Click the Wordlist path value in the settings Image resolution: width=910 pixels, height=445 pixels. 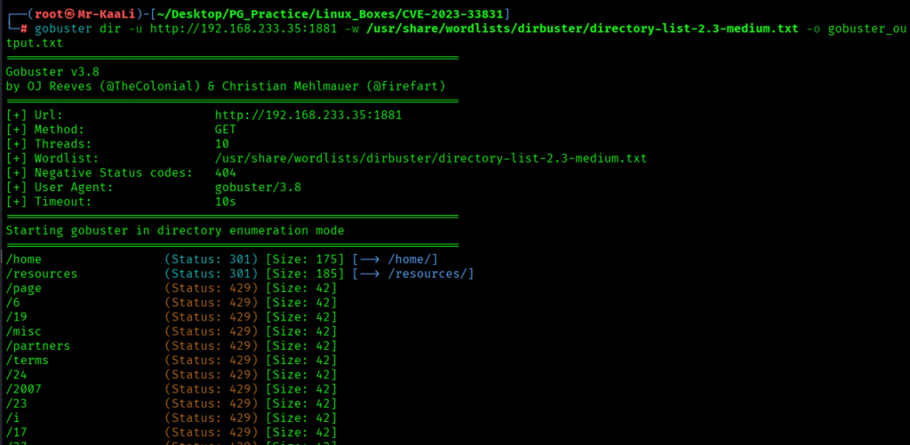(430, 158)
